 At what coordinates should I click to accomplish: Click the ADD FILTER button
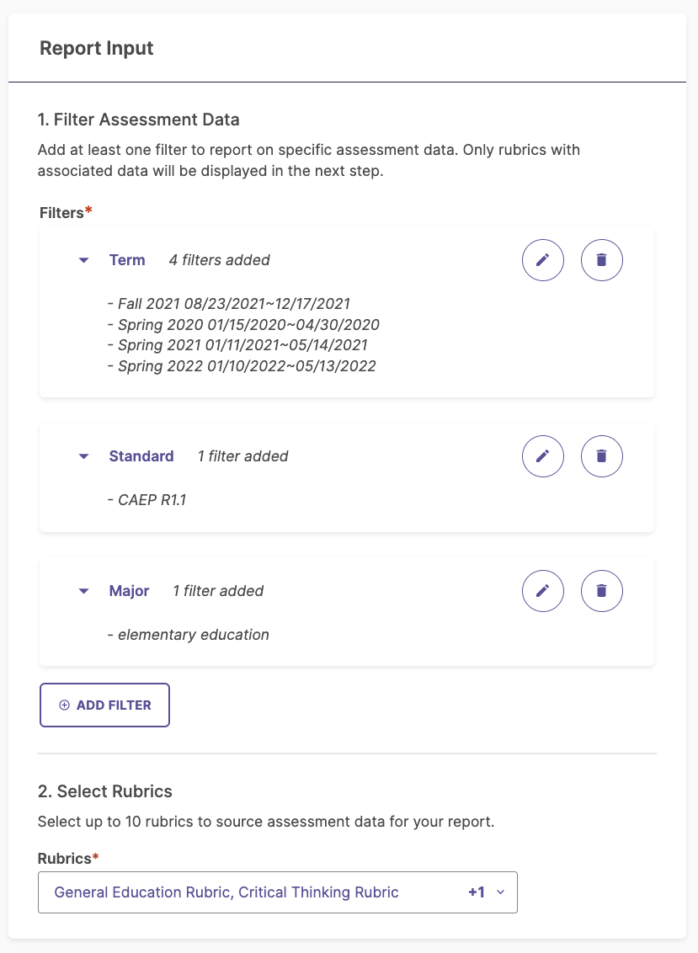104,705
